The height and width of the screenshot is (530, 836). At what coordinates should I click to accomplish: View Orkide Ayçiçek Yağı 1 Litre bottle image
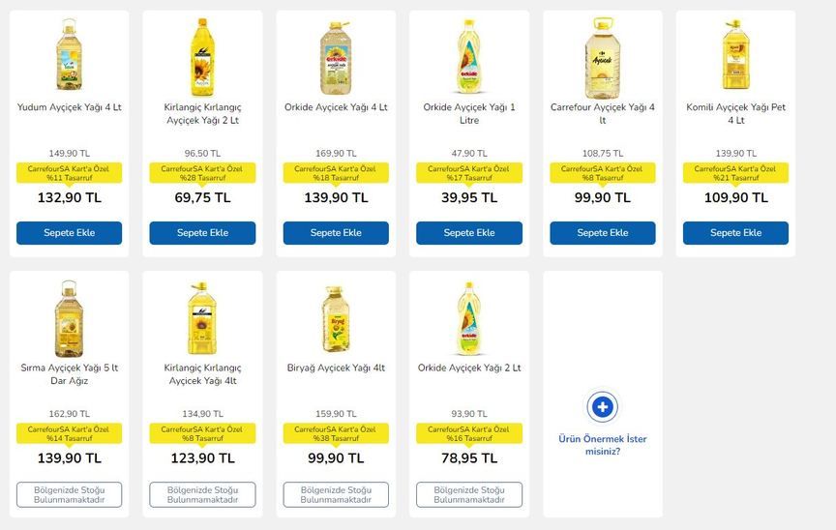(x=469, y=56)
